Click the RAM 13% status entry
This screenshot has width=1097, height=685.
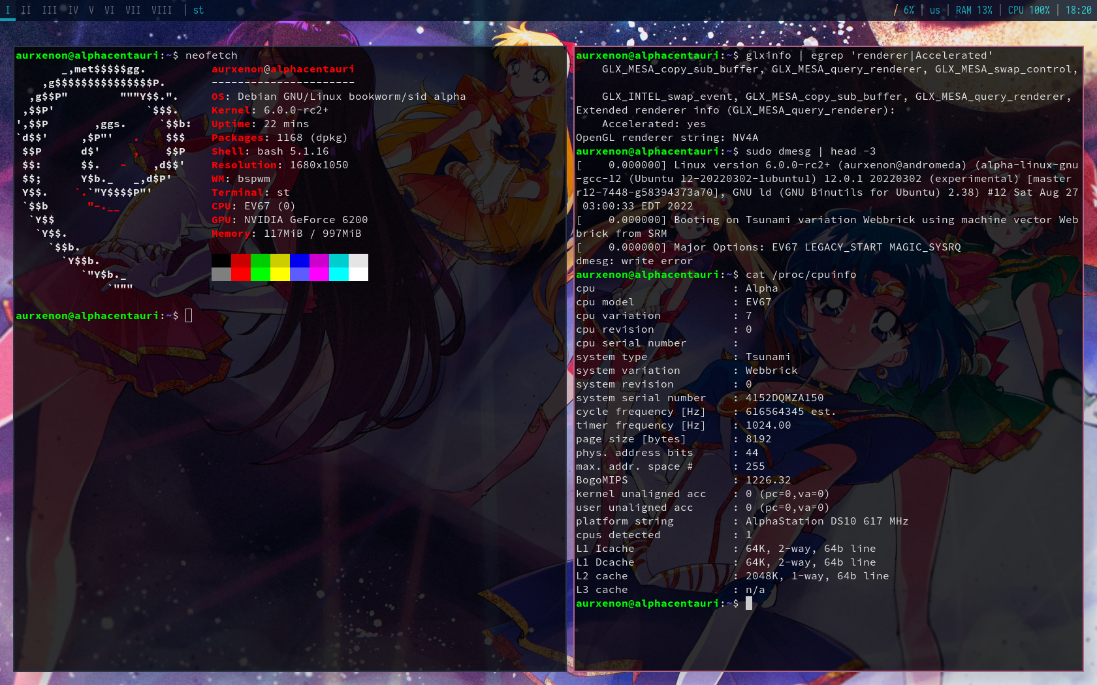click(974, 10)
